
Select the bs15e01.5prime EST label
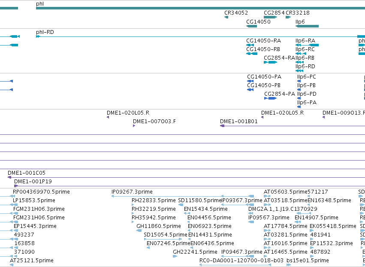308,261
